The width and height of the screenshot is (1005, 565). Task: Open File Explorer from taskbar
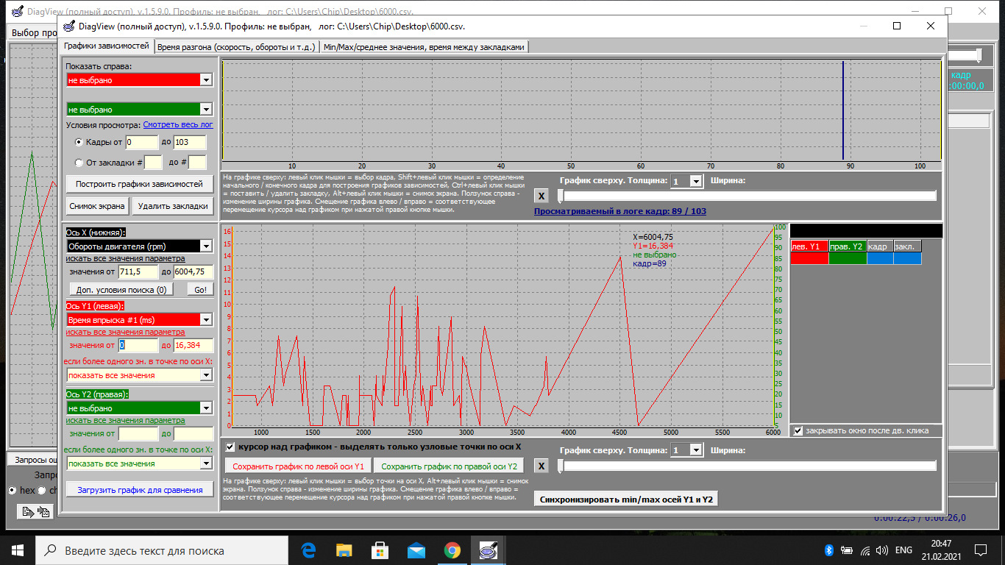click(344, 550)
